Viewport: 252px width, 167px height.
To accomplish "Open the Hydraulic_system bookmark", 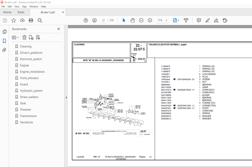I will 31,91.
